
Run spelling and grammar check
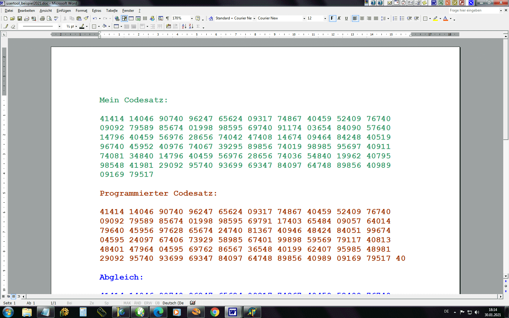tap(56, 18)
